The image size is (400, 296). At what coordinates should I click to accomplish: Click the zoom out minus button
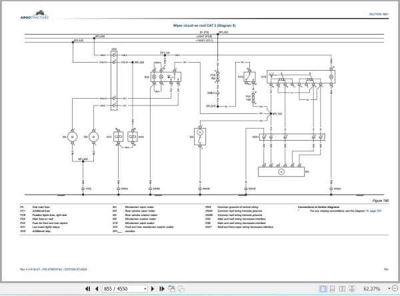coord(395,289)
